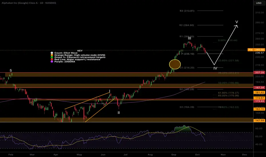Click the Elliott wave IV label
266x157 pixels.
(x=215, y=69)
